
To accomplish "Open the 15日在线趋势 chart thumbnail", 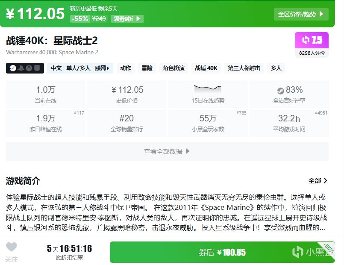I will click(x=208, y=89).
